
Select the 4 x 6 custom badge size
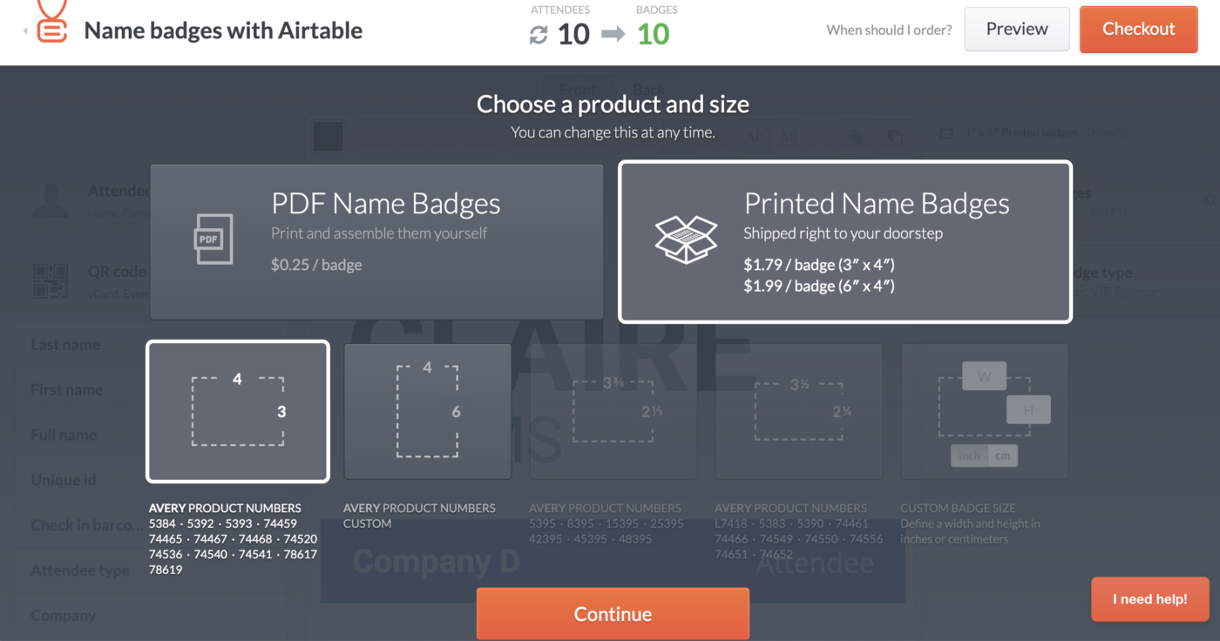pos(428,411)
